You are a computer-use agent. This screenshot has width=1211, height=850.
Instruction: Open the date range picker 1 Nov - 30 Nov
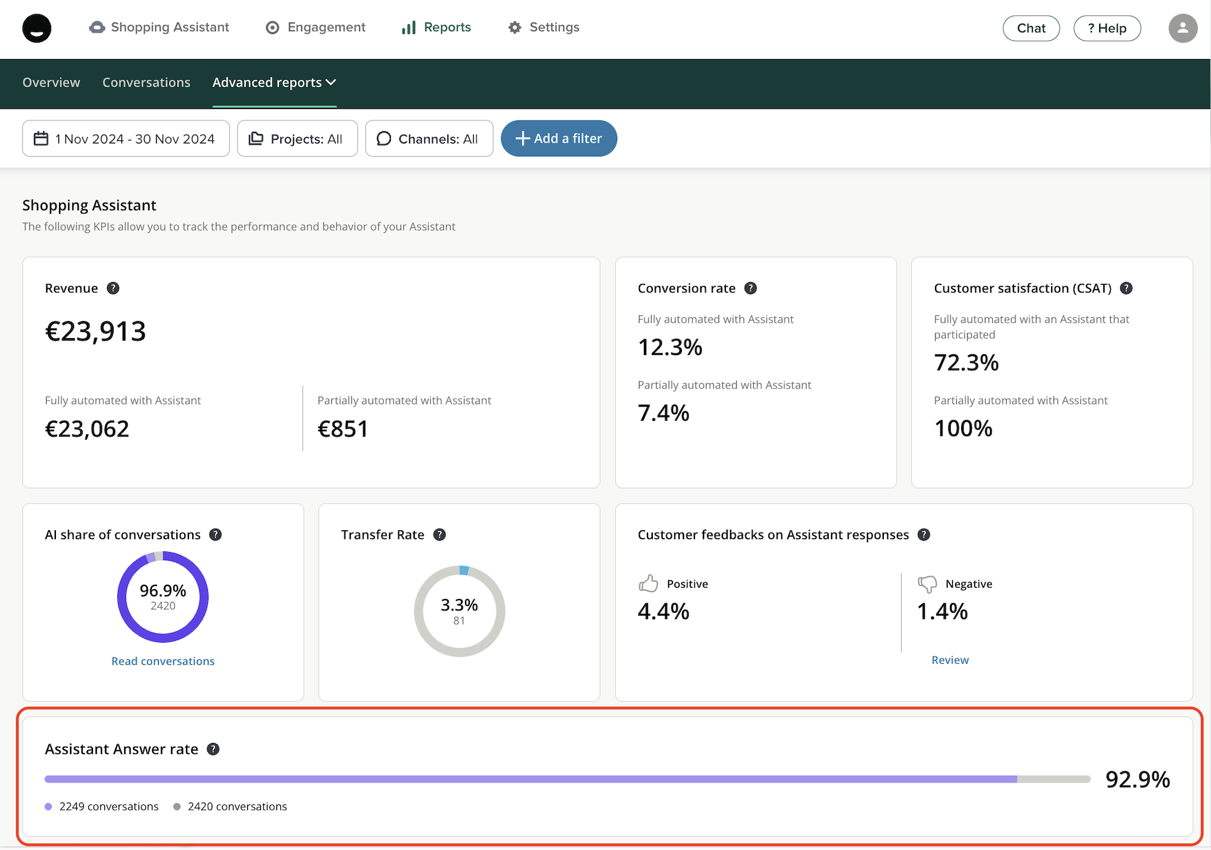click(126, 139)
